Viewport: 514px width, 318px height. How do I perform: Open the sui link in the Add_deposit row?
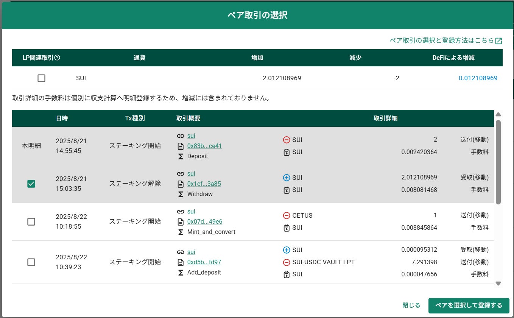point(191,252)
